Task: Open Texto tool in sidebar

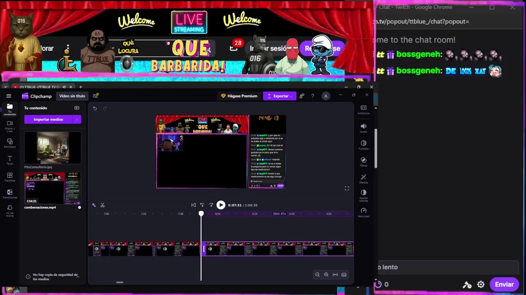Action: coord(10,160)
